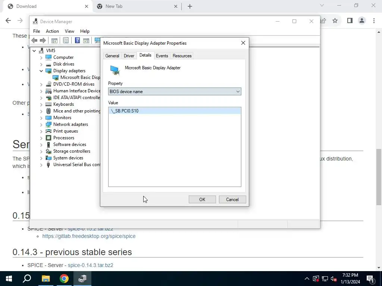Screen dimensions: 382x286
Task: Open the notification center icon
Action: pyautogui.click(x=370, y=279)
